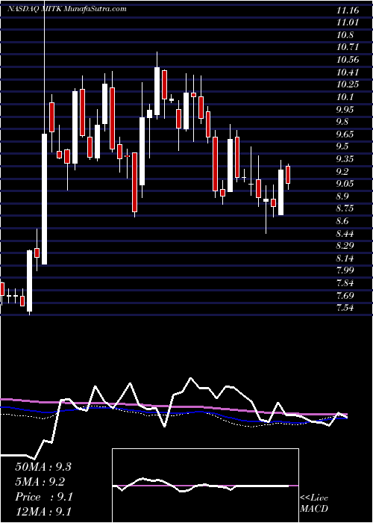Select the 10.8 price level label
The height and width of the screenshot is (523, 373).
[x=345, y=35]
